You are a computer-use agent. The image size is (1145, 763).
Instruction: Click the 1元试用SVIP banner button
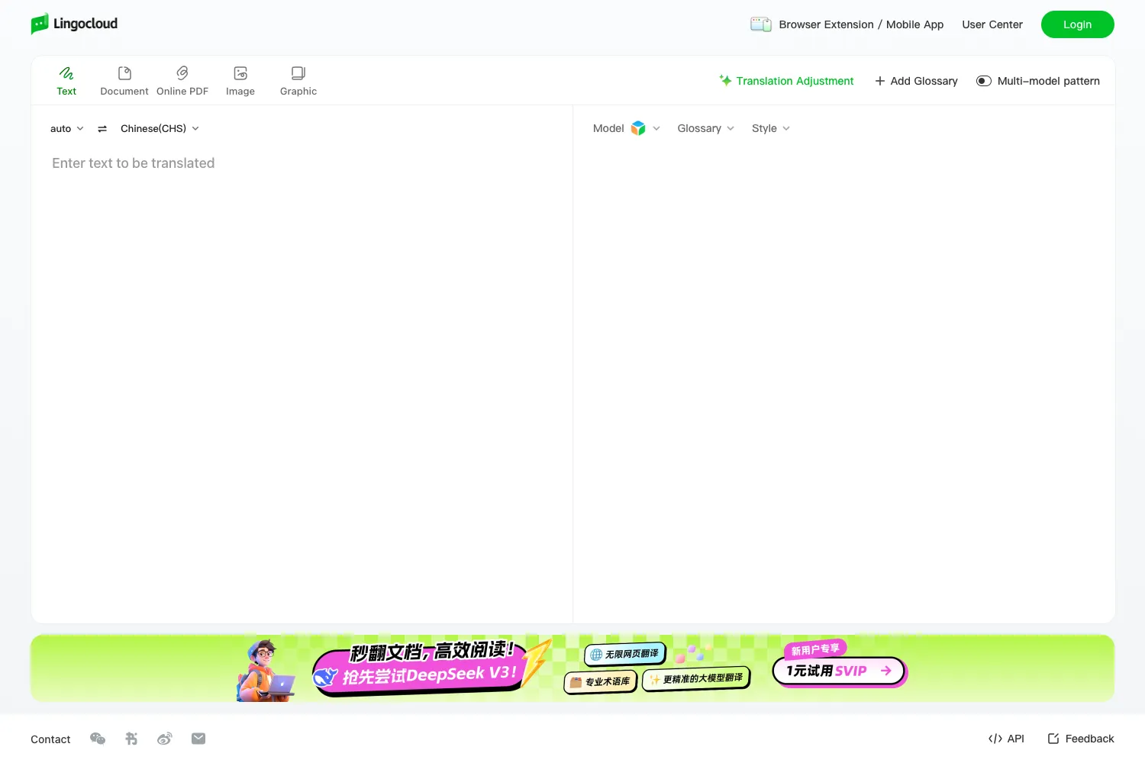[x=839, y=671]
